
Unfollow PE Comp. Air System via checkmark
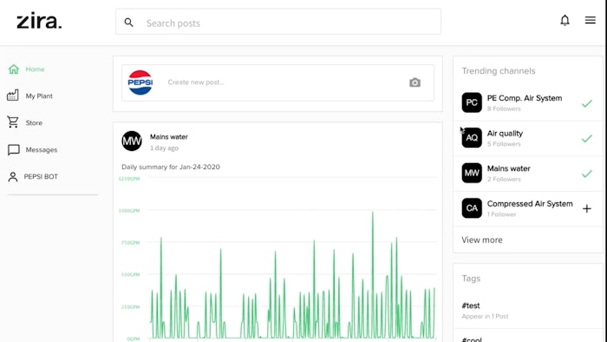(x=587, y=103)
